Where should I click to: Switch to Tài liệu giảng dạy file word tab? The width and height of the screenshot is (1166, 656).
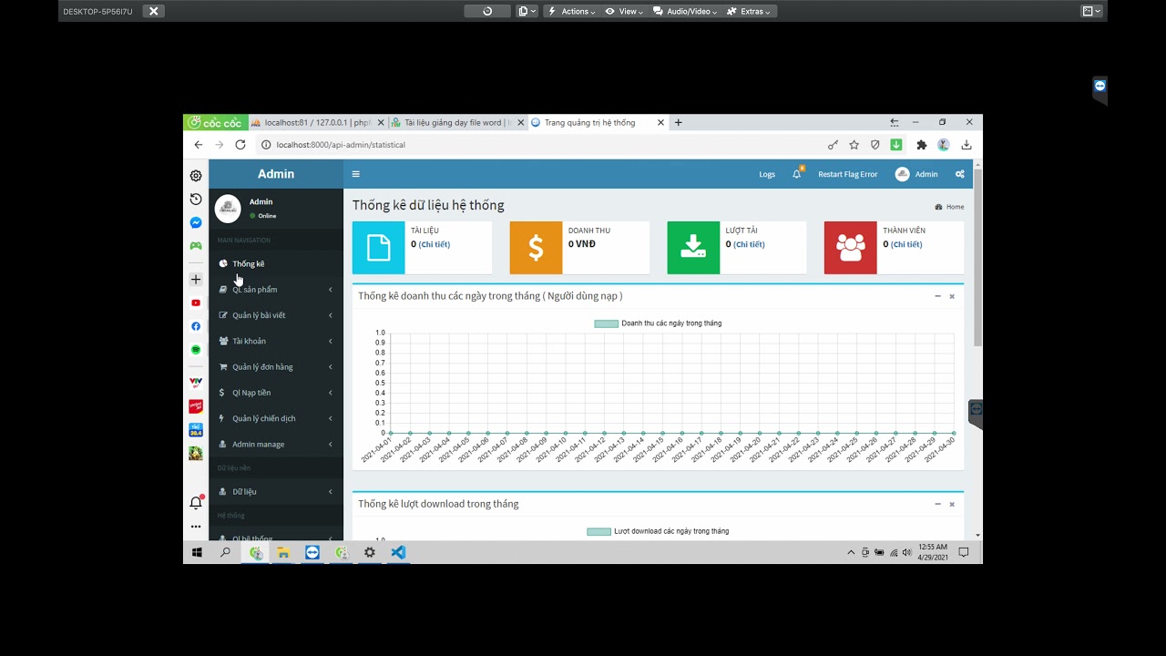pos(457,123)
